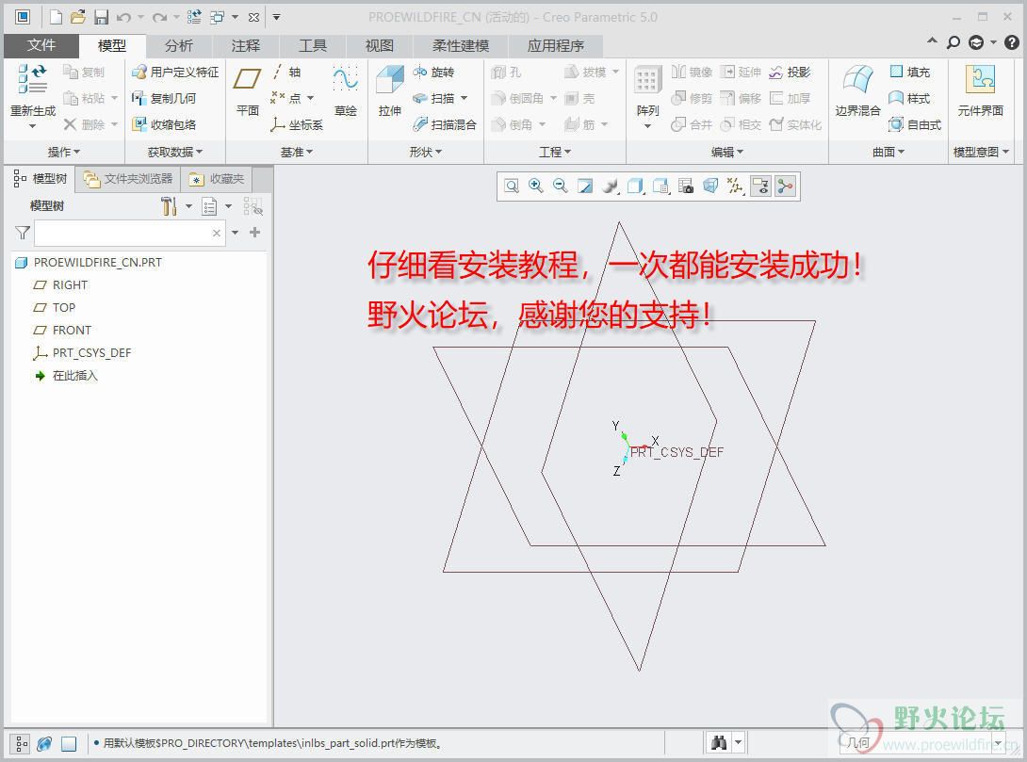The height and width of the screenshot is (762, 1027).
Task: Select the Swept Blend (扫描混合) tool
Action: tap(444, 124)
